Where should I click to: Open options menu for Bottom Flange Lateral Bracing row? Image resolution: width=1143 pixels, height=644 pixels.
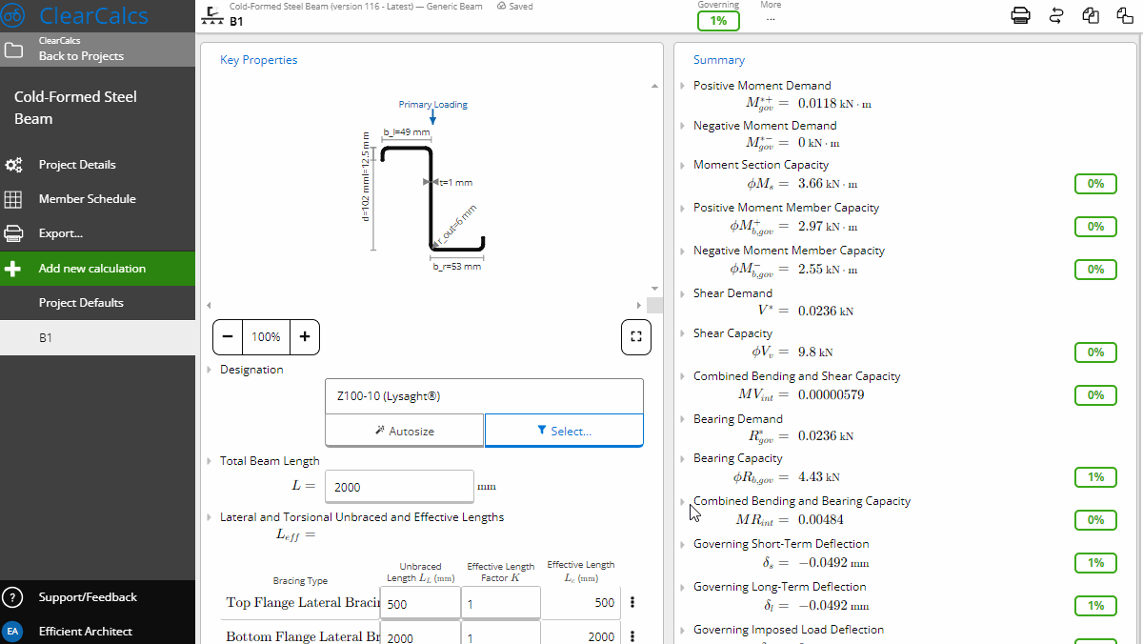[x=632, y=636]
